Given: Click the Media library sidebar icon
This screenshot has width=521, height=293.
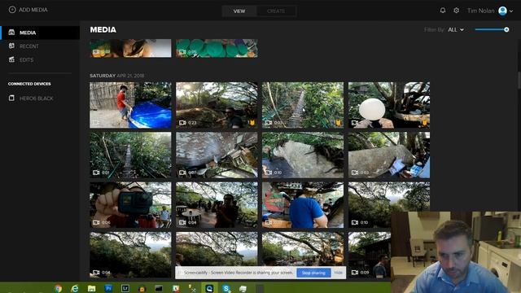Looking at the screenshot, I should (x=11, y=33).
